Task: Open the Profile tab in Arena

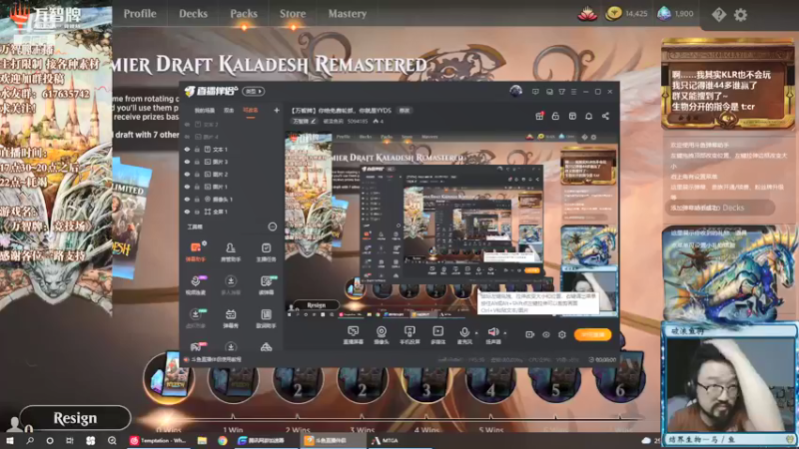Action: (x=140, y=14)
